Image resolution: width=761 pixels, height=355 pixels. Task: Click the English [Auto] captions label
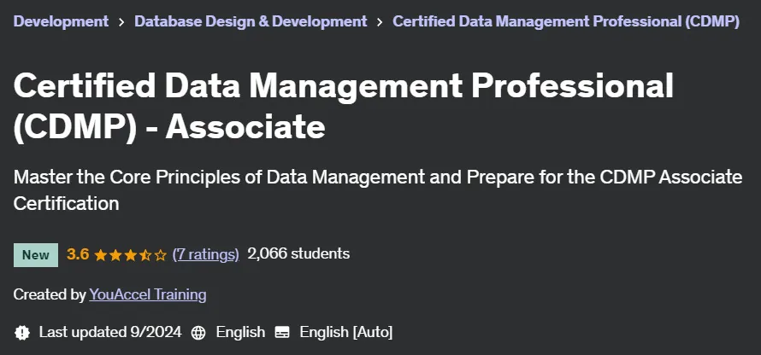coord(346,332)
